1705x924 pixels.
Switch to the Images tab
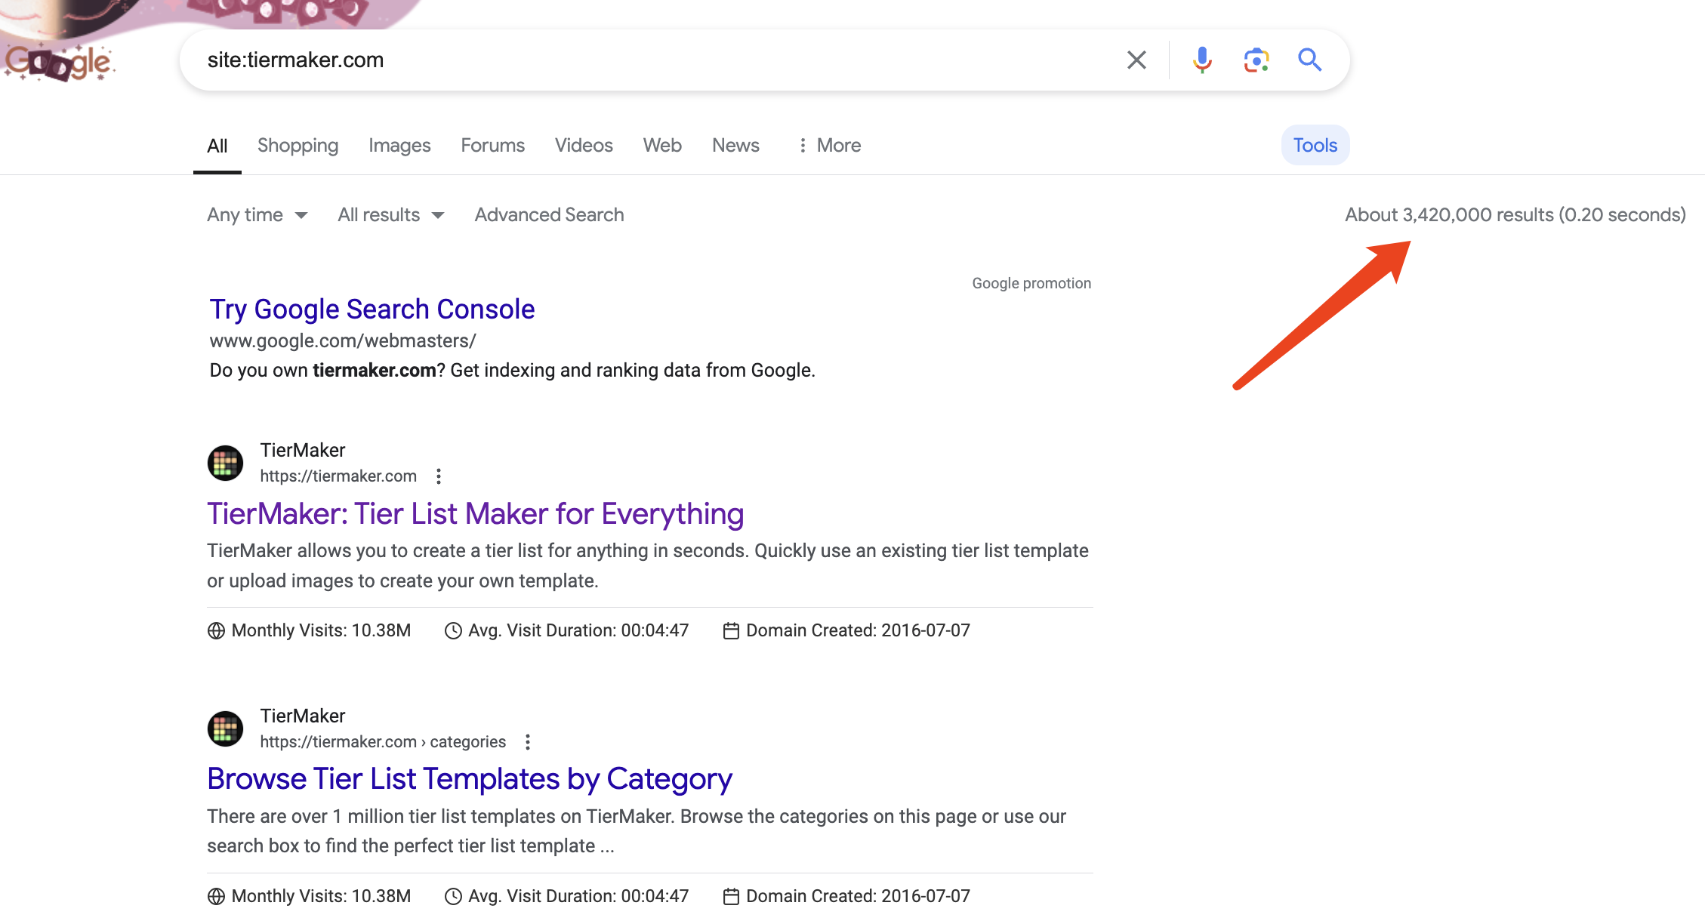pyautogui.click(x=399, y=146)
